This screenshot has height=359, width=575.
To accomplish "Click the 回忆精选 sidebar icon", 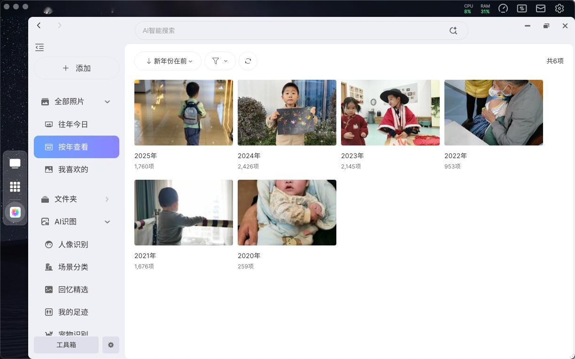I will (x=49, y=290).
